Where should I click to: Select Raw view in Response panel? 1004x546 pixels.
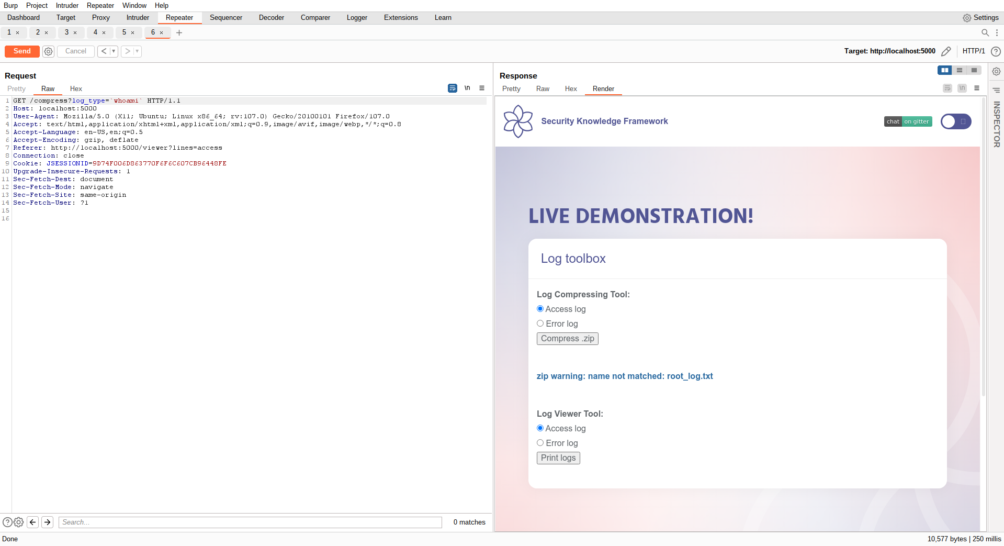(x=543, y=89)
